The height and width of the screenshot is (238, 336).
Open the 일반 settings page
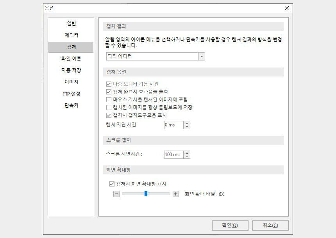[x=71, y=23]
